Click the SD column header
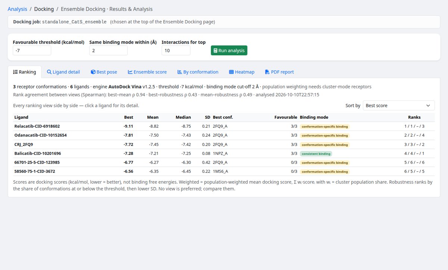448x270 pixels. click(x=207, y=117)
